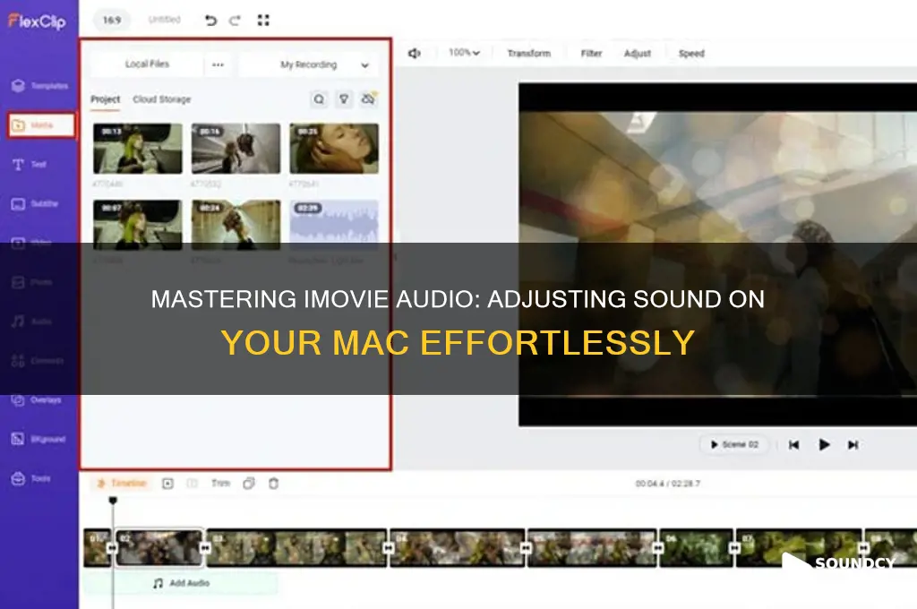Skip to the previous scene
This screenshot has width=917, height=609.
[793, 444]
